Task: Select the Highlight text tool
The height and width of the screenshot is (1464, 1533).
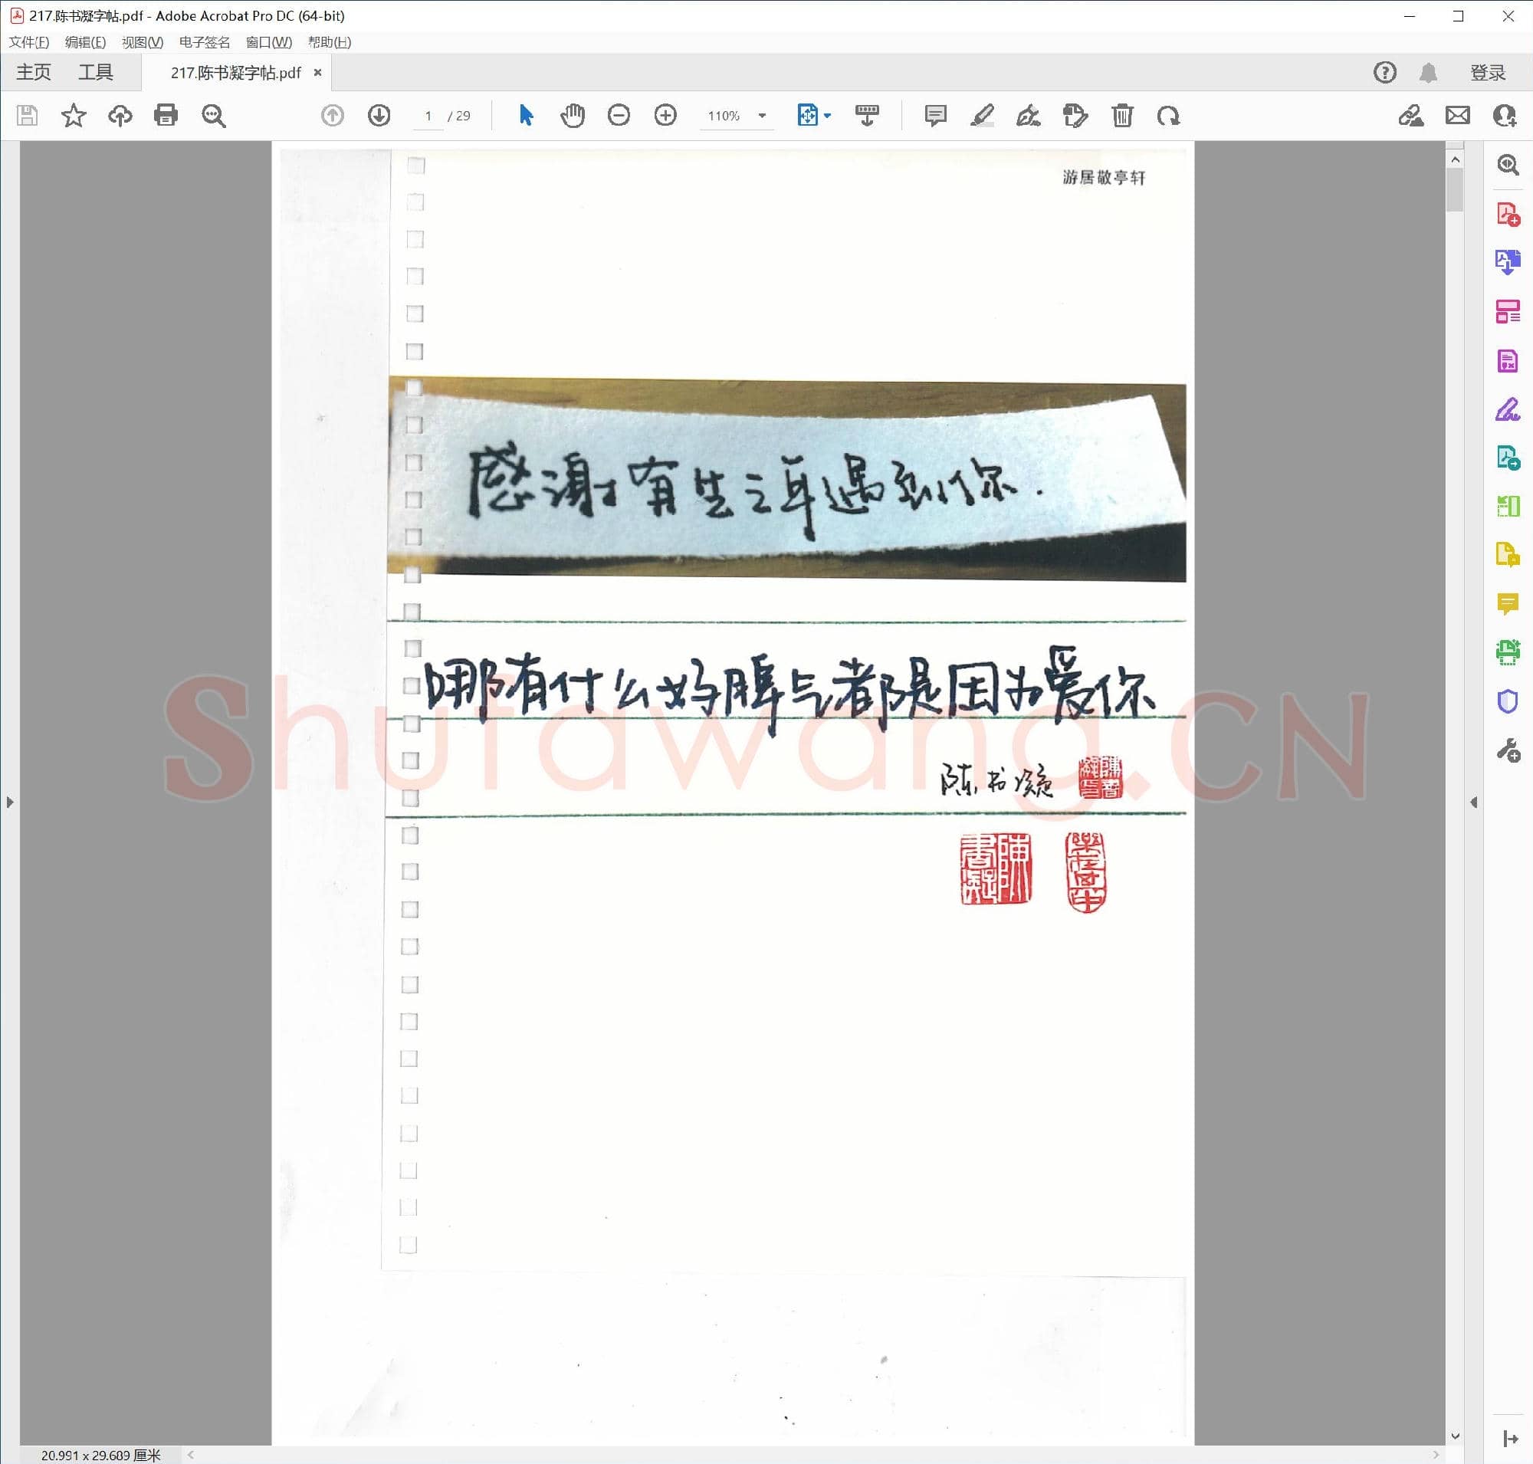Action: click(983, 116)
